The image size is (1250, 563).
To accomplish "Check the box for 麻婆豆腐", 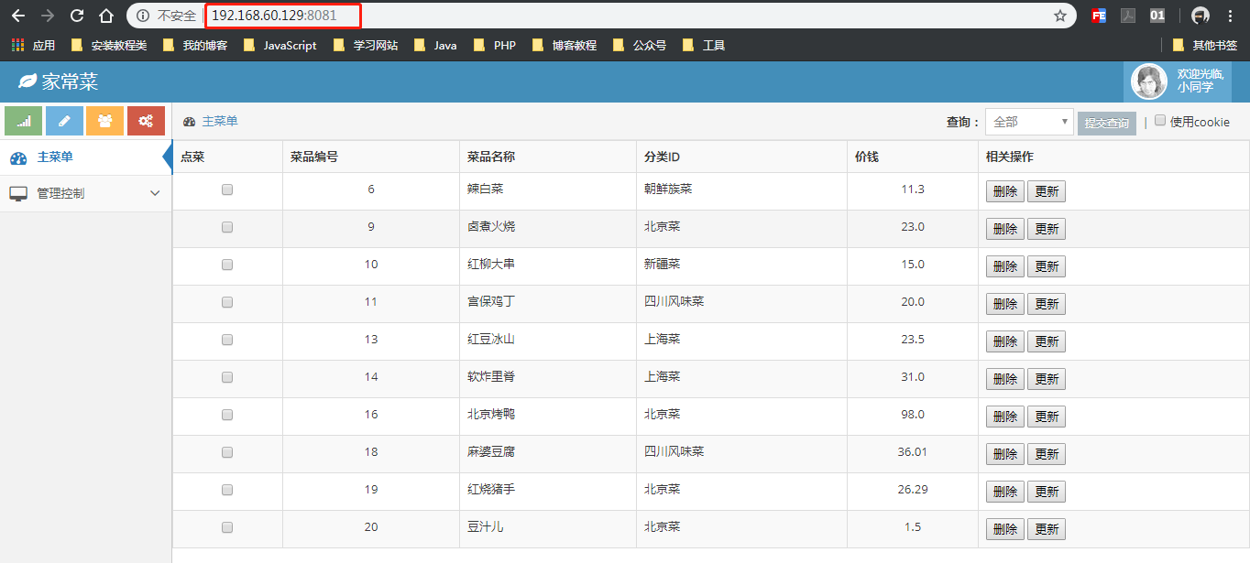I will coord(227,452).
